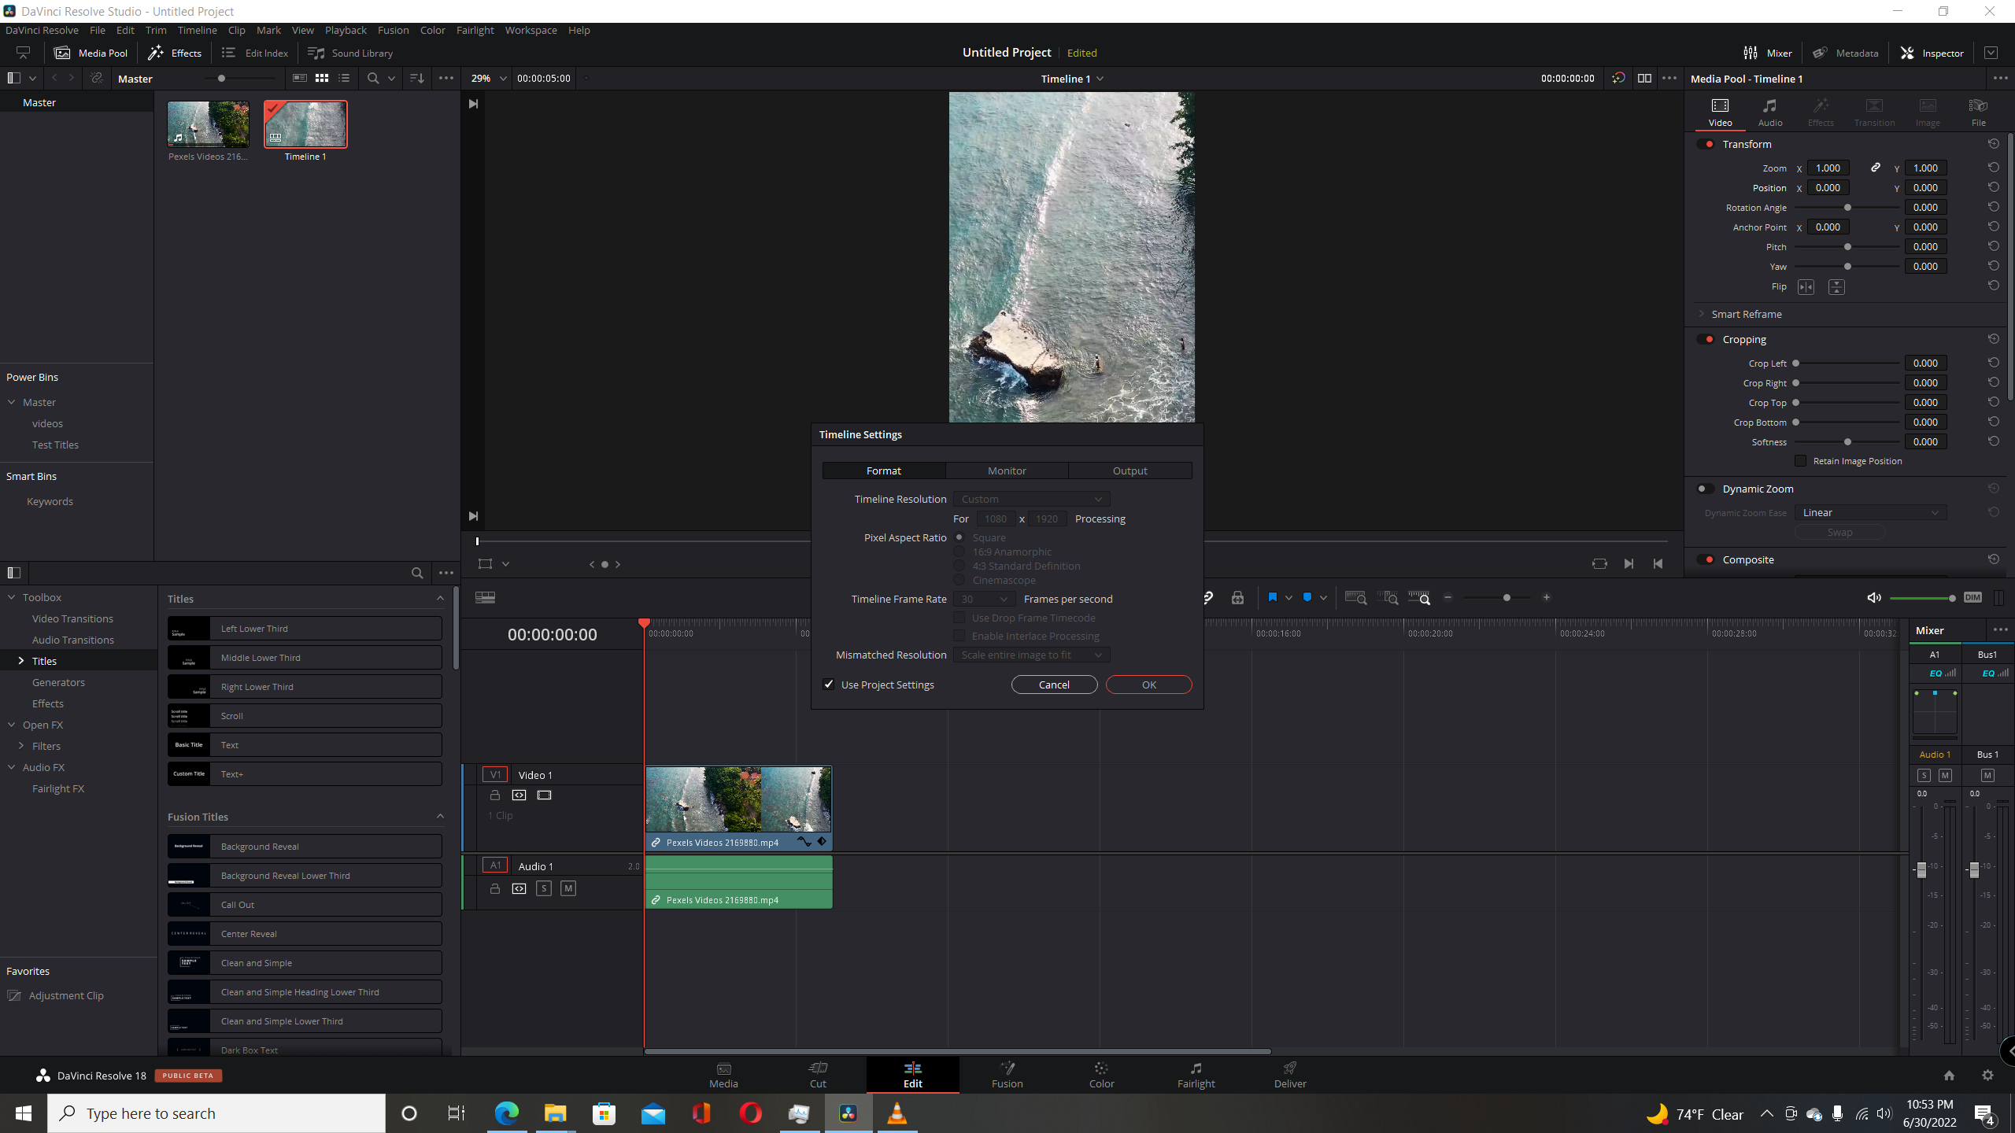Open the Sound Library panel
Viewport: 2015px width, 1133px height.
tap(350, 53)
